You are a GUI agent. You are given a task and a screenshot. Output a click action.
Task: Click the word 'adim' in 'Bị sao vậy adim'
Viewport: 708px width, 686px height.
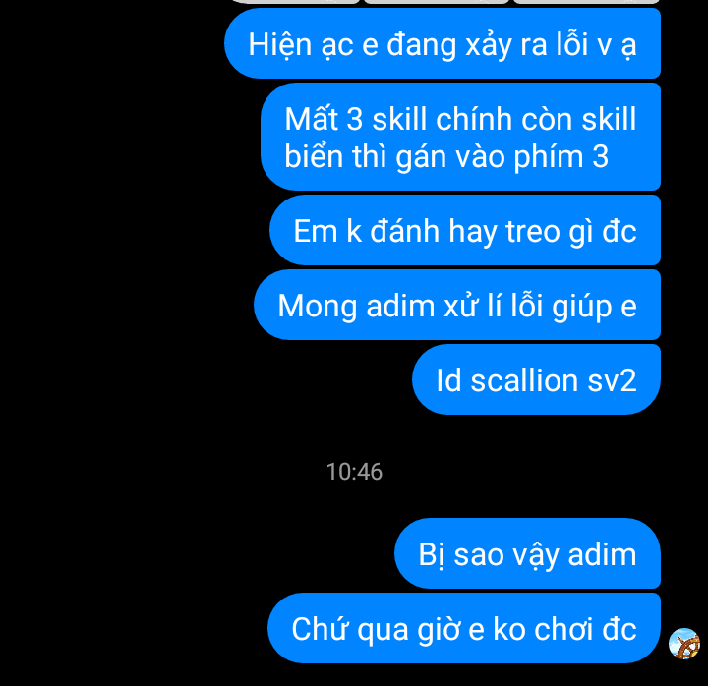point(603,554)
